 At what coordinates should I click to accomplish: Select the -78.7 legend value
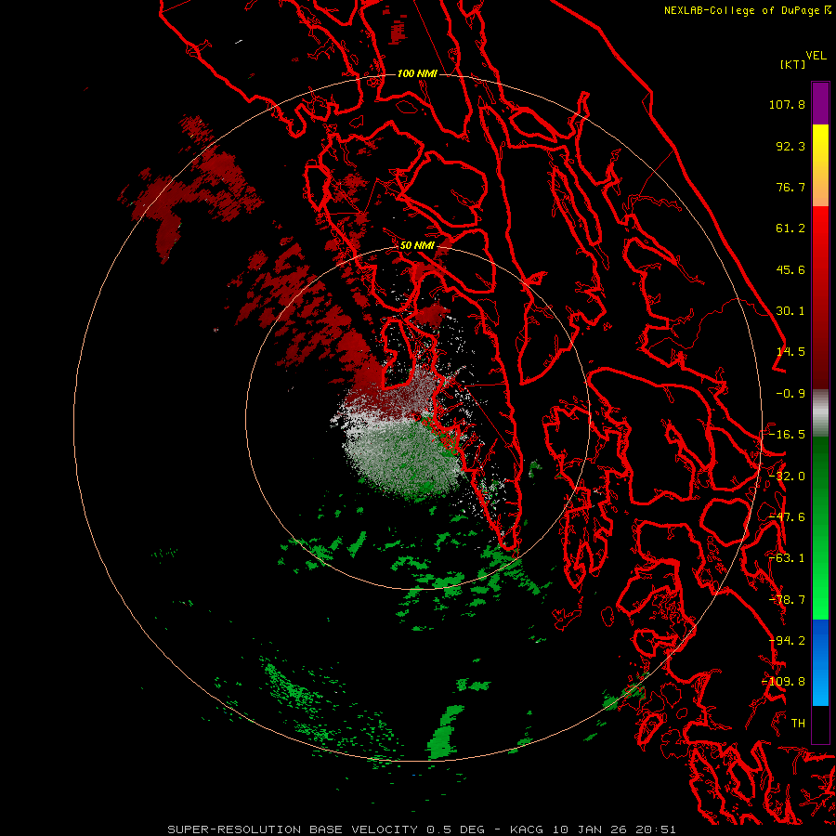coord(787,600)
